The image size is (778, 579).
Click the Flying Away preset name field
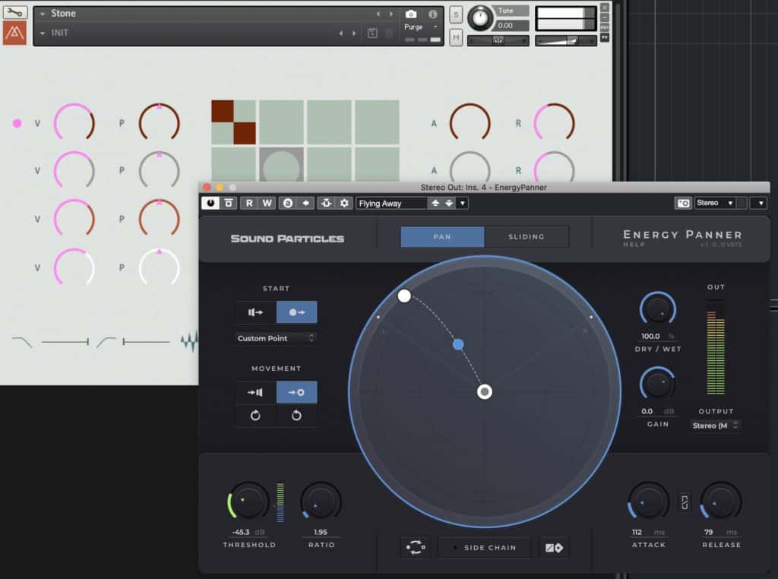tap(391, 203)
